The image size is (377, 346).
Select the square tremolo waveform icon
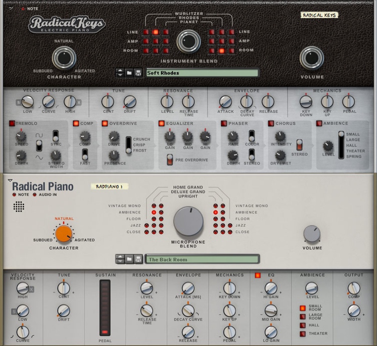tap(39, 135)
